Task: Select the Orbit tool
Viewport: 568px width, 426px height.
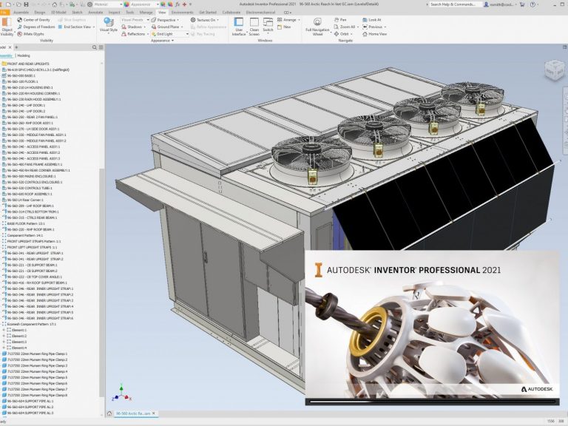Action: coord(341,34)
